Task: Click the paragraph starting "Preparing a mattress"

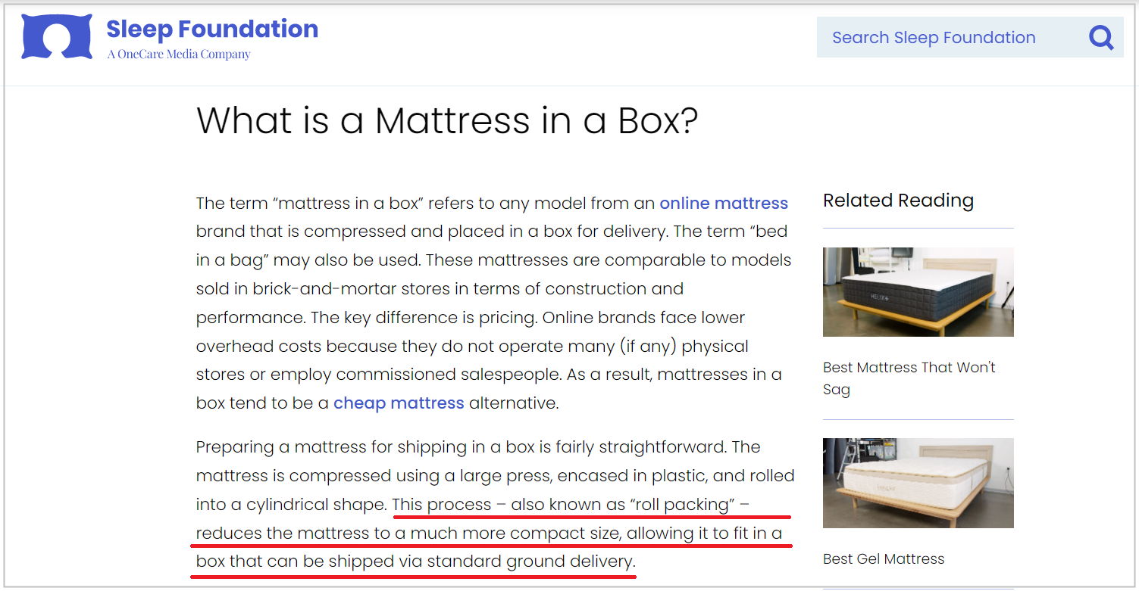Action: (x=493, y=475)
